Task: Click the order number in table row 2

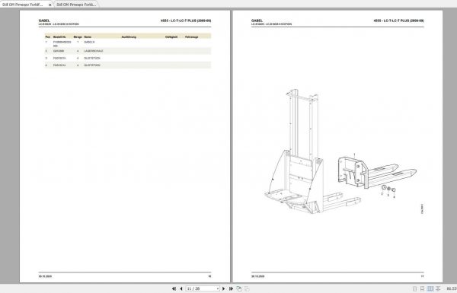Action: click(59, 51)
